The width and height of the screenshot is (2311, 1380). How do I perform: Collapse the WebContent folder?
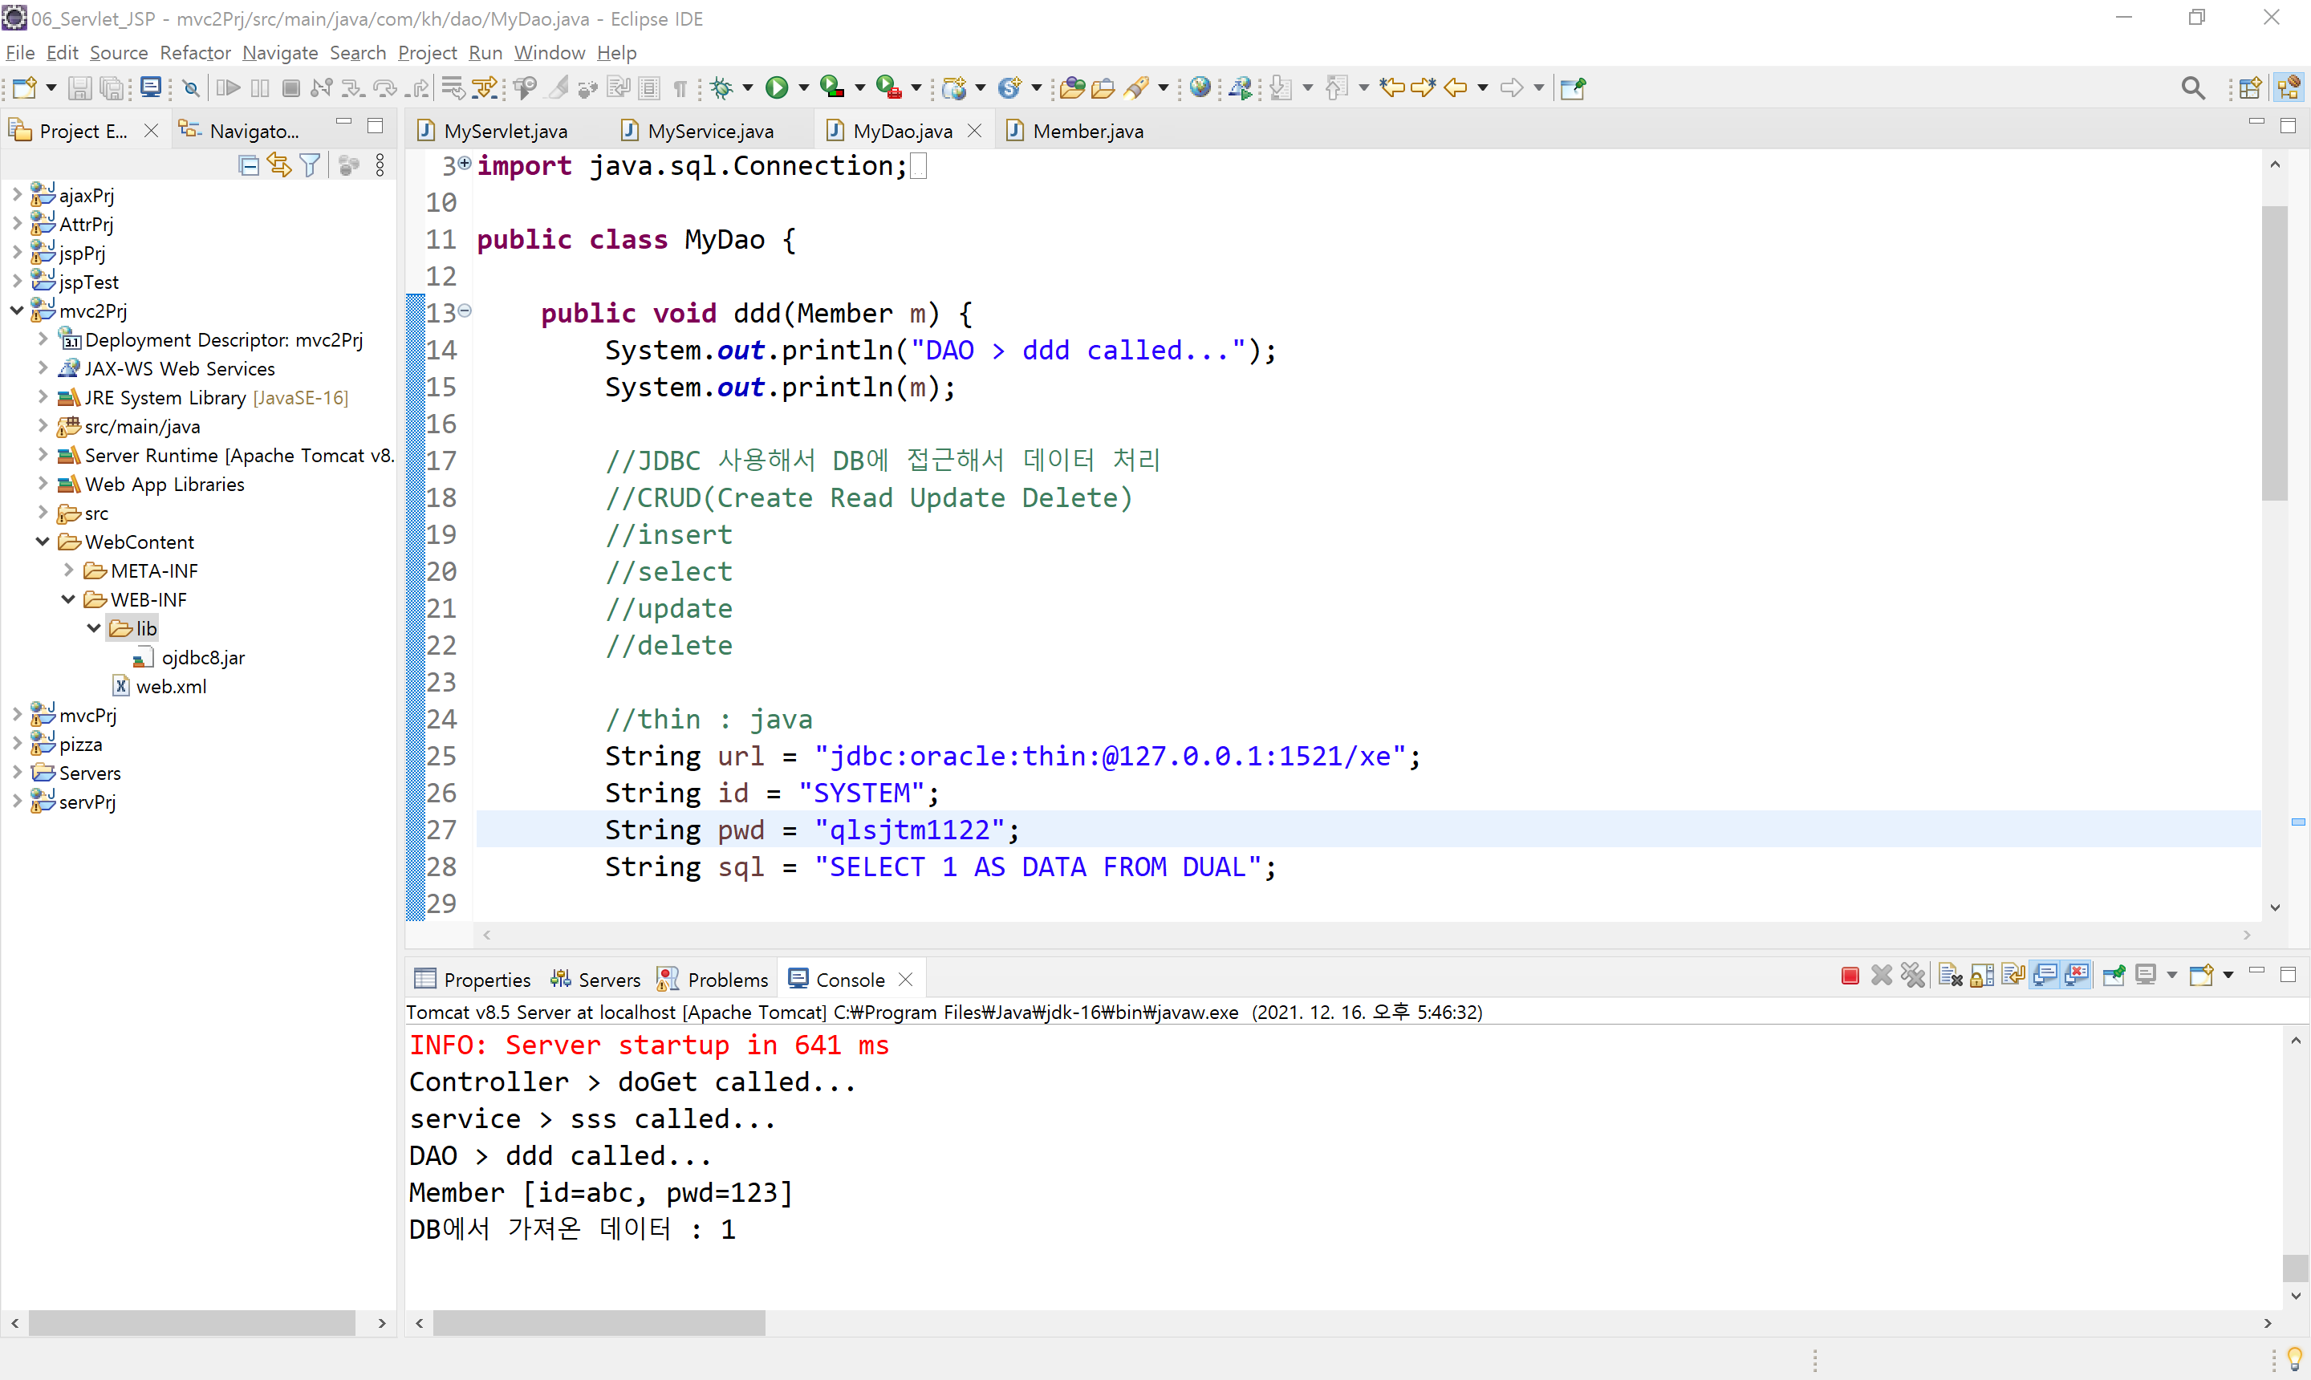tap(43, 542)
